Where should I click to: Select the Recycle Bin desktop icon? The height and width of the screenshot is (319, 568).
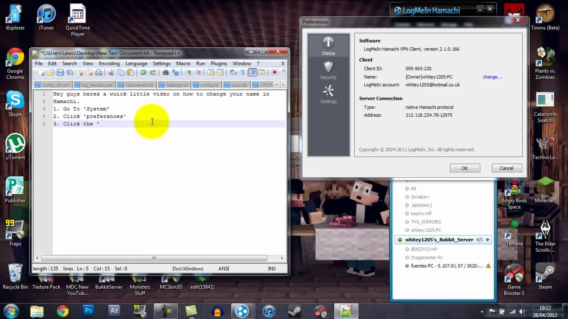[x=15, y=276]
